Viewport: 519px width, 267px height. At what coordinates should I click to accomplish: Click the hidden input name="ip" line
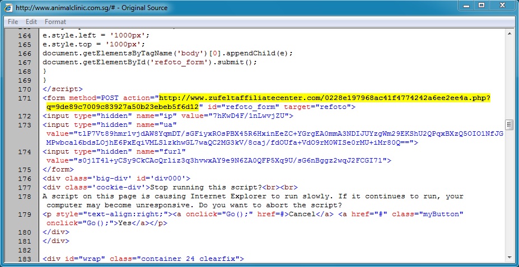[168, 116]
